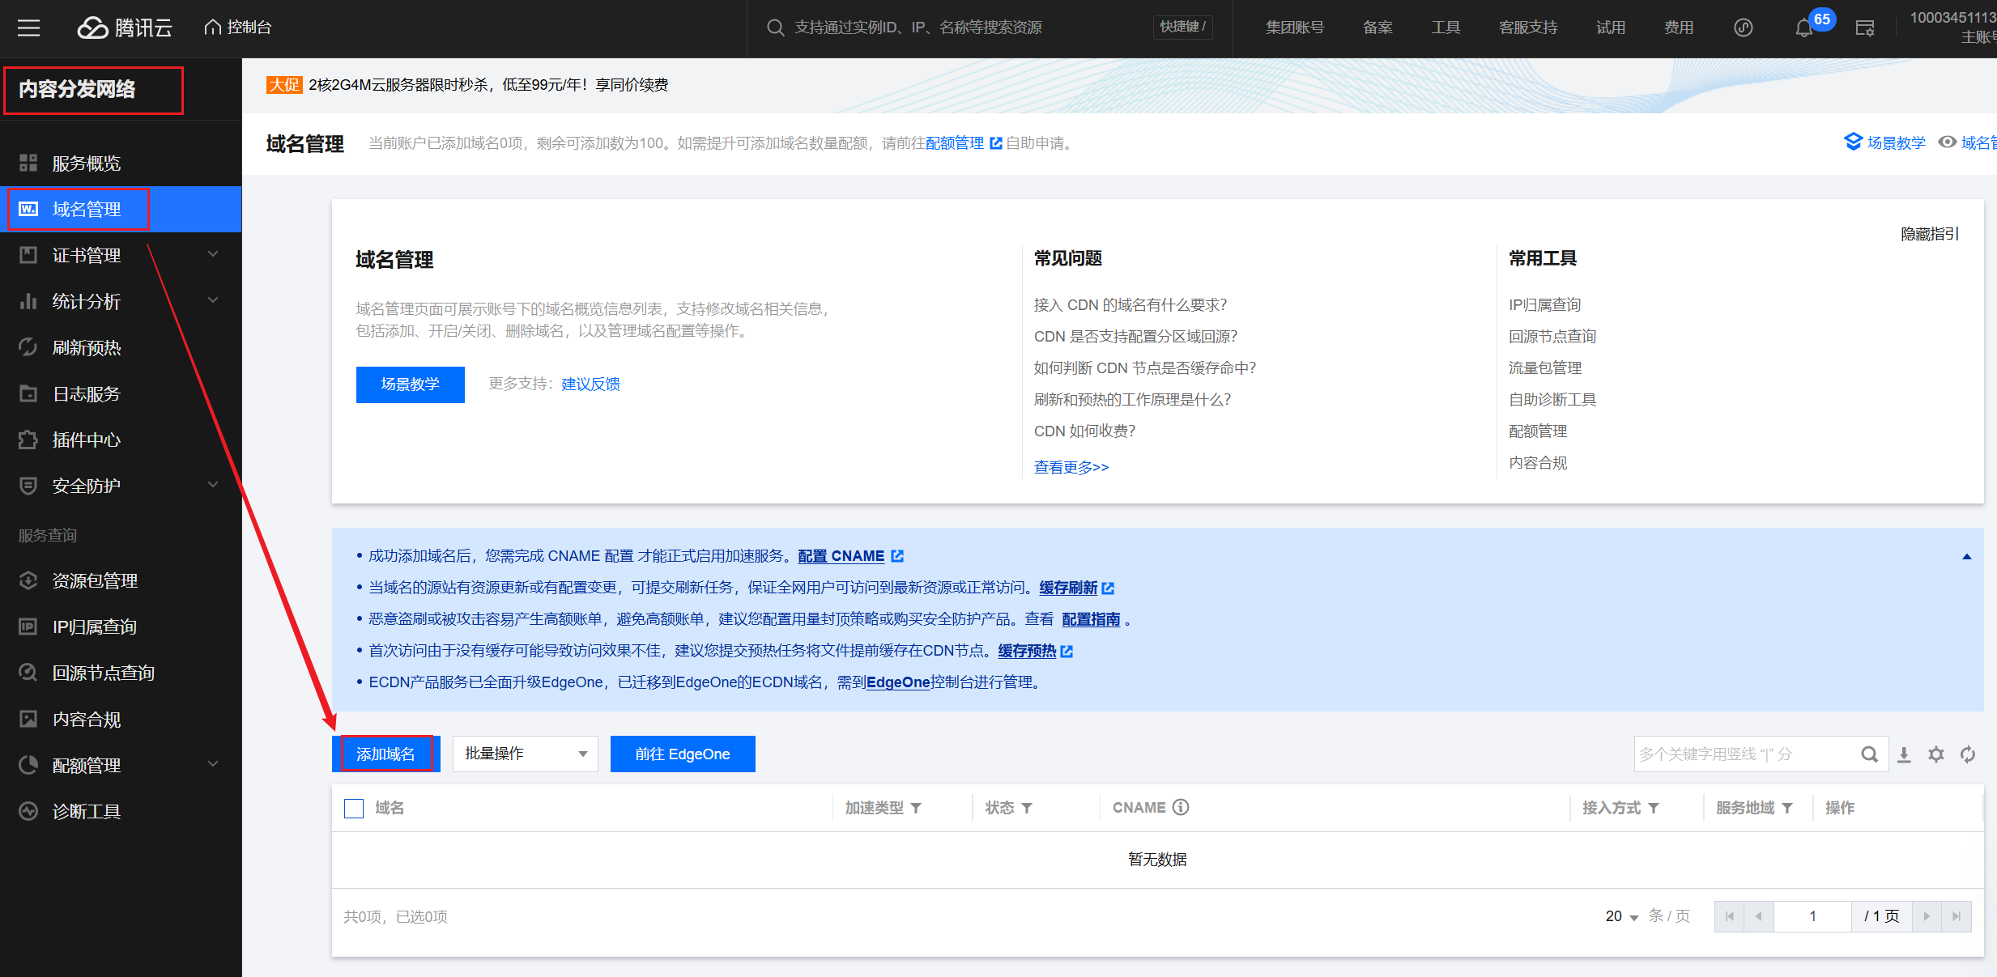Open 刷新预热 in the sidebar

point(87,347)
